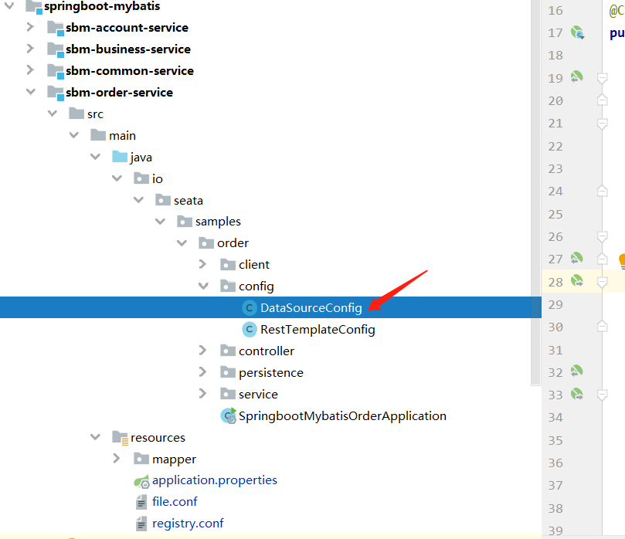Click the Spring bean gutter icon on line 28
Screen dimensions: 625x539
pos(577,281)
